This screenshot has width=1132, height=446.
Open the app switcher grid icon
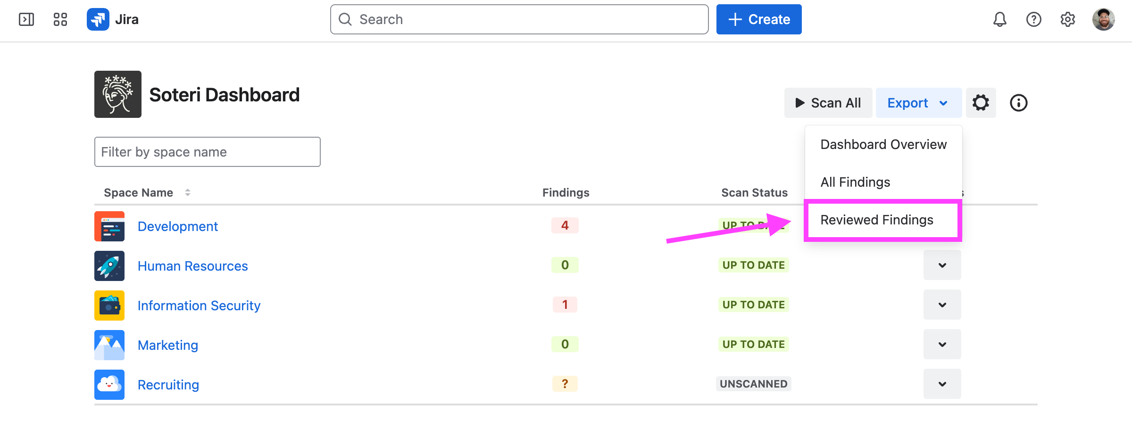point(60,19)
